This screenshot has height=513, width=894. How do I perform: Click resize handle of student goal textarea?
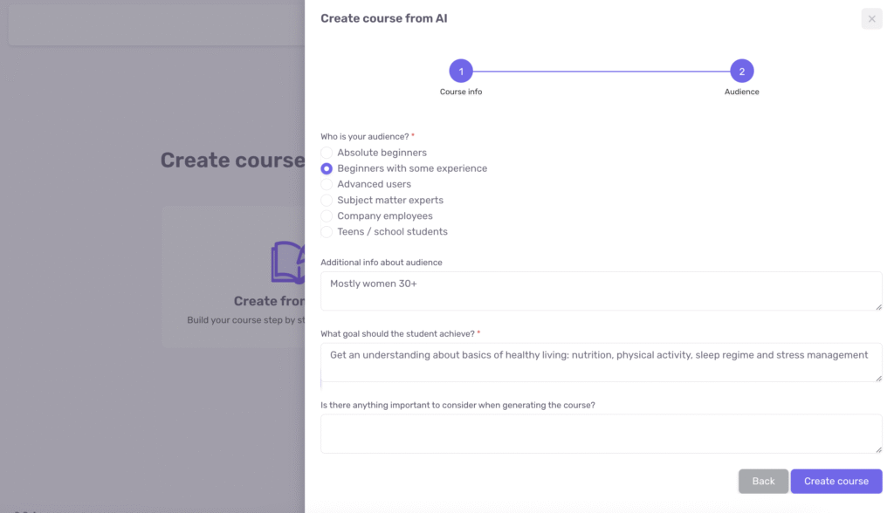(x=878, y=379)
